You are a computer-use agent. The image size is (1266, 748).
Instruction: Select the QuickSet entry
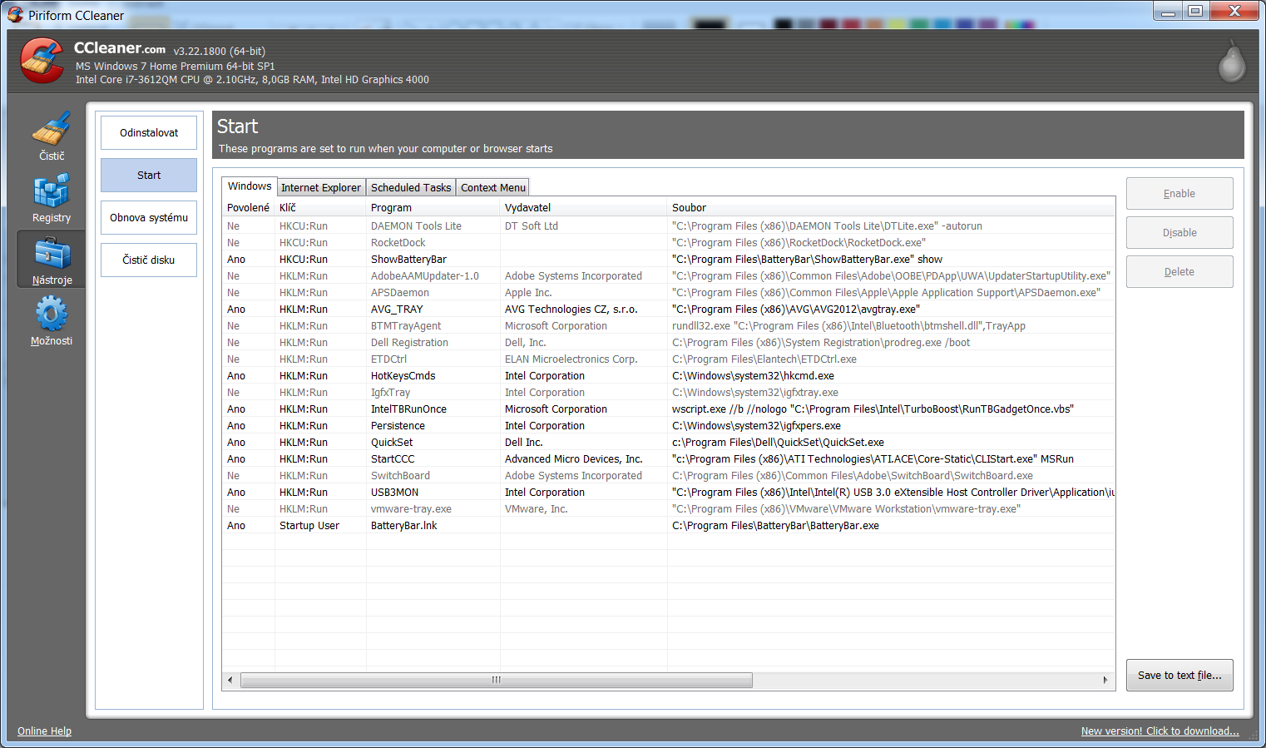[x=669, y=443]
